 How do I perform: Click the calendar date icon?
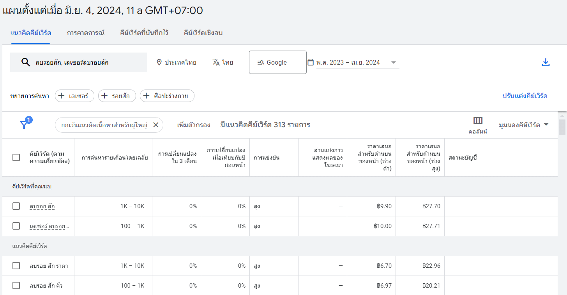click(311, 62)
